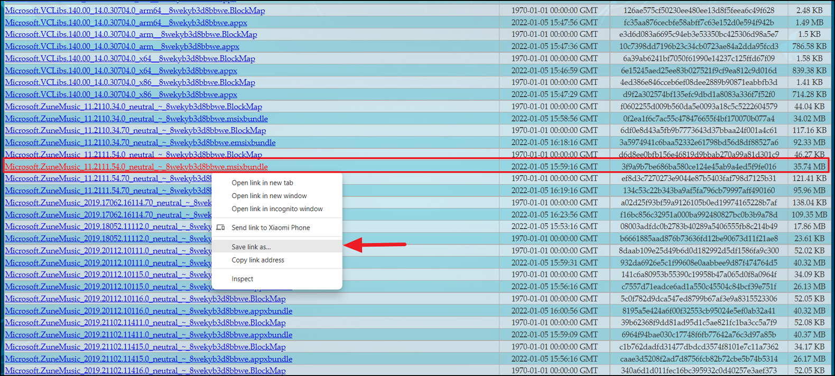The height and width of the screenshot is (376, 835).
Task: Open VCLibs 14.0.30704.0 x64 appx link
Action: (x=121, y=71)
